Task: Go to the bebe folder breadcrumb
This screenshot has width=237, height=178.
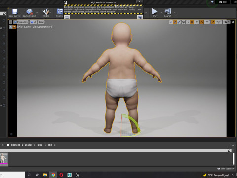Action: tap(40, 145)
